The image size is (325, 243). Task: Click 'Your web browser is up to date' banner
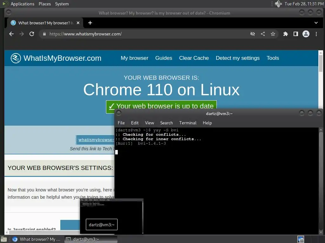[x=161, y=105]
